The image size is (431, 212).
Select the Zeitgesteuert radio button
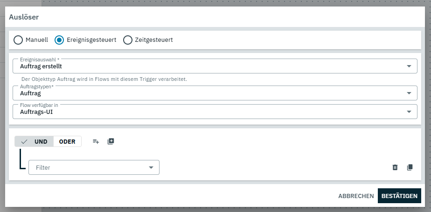click(128, 40)
